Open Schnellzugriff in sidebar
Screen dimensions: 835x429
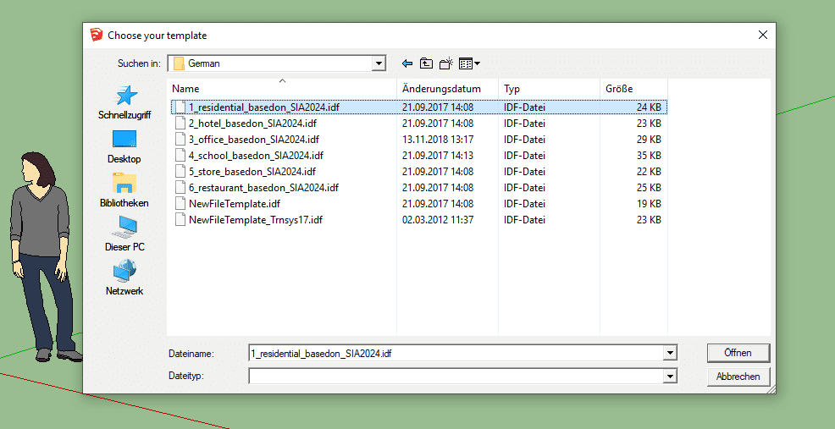[124, 102]
